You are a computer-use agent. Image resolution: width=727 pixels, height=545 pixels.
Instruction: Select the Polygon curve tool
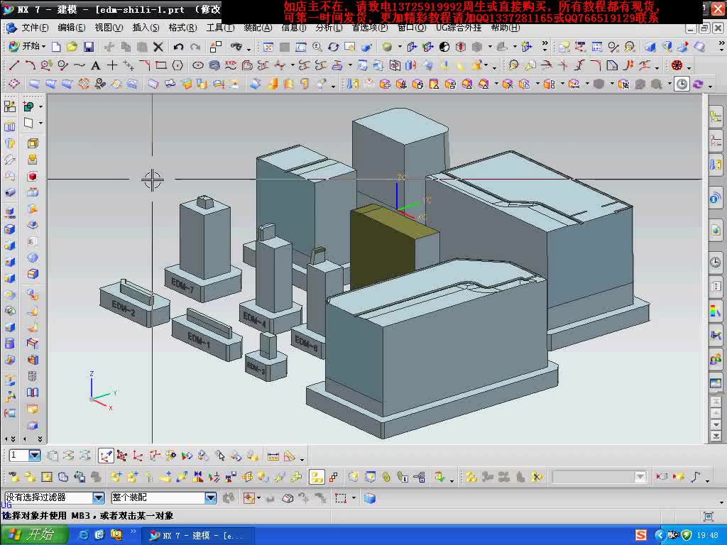(177, 65)
